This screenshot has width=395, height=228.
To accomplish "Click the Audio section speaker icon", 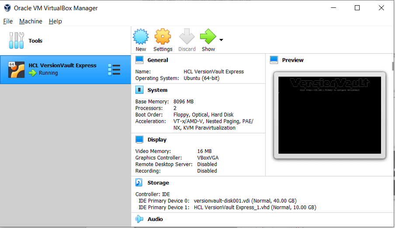I will tap(139, 219).
